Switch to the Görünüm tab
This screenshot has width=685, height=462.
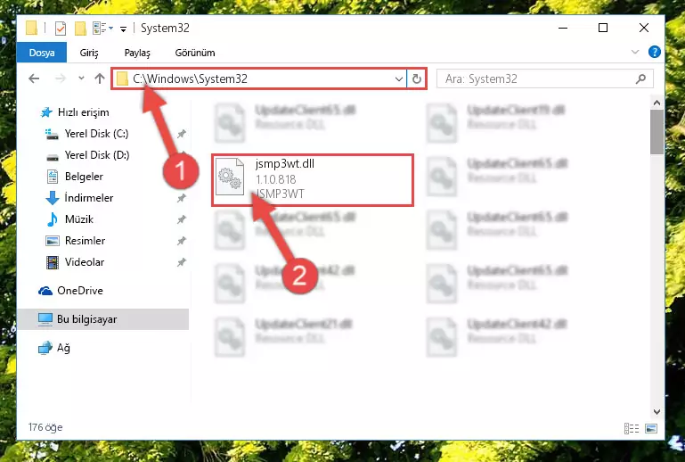coord(195,53)
